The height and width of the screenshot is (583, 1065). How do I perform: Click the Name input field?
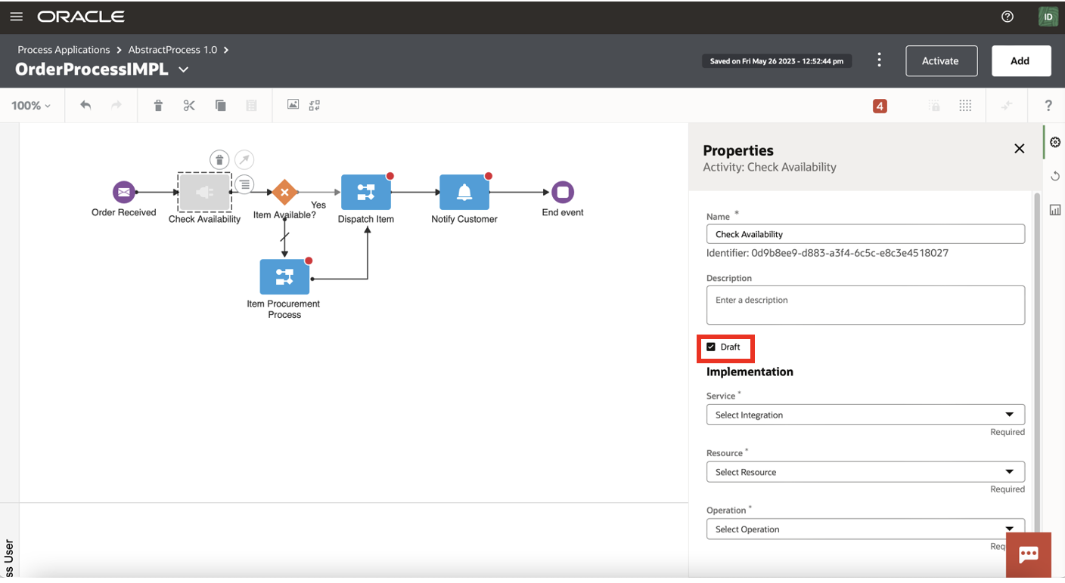point(865,234)
